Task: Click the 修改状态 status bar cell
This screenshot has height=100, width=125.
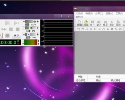Action: point(81,80)
